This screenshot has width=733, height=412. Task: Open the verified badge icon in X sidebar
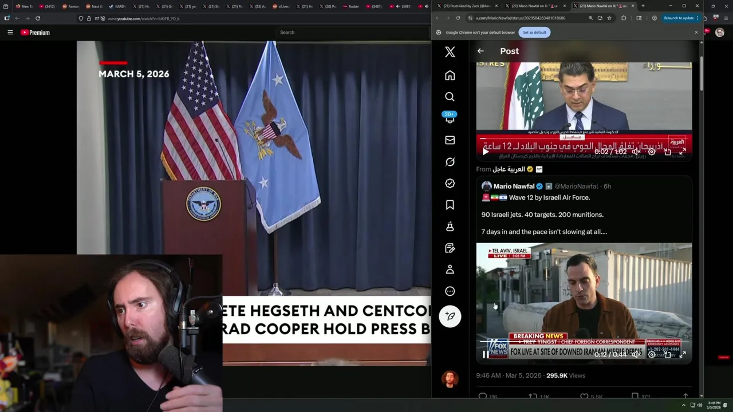pyautogui.click(x=450, y=183)
